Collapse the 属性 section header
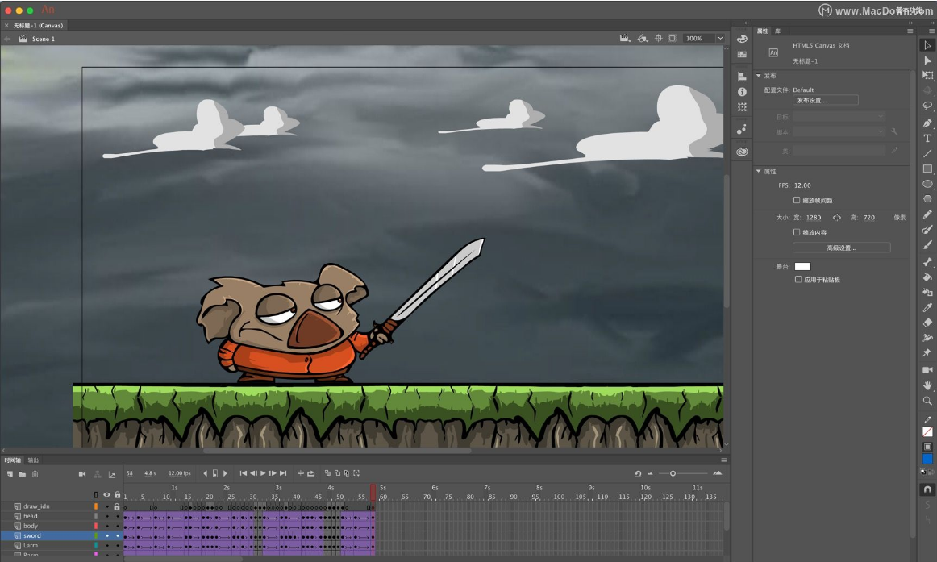The height and width of the screenshot is (562, 937). [x=758, y=169]
